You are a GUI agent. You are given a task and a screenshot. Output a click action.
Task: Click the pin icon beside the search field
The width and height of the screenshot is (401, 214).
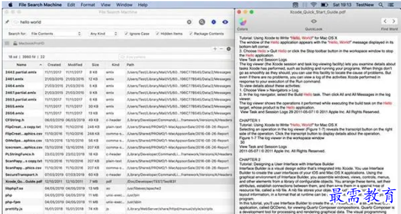pos(7,22)
